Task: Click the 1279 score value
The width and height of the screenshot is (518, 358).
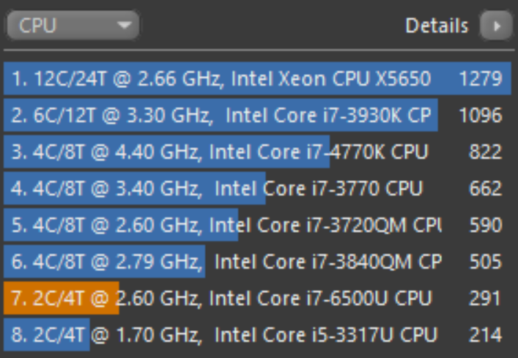Action: tap(481, 78)
